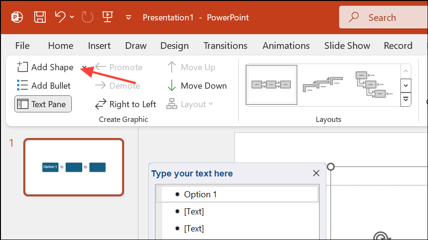This screenshot has height=240, width=428.
Task: Select the step-up process layout thumbnail
Action: (x=322, y=85)
